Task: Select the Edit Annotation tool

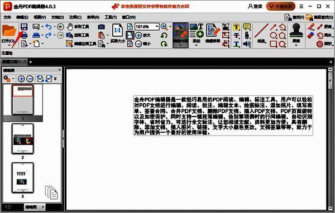Action: [81, 43]
